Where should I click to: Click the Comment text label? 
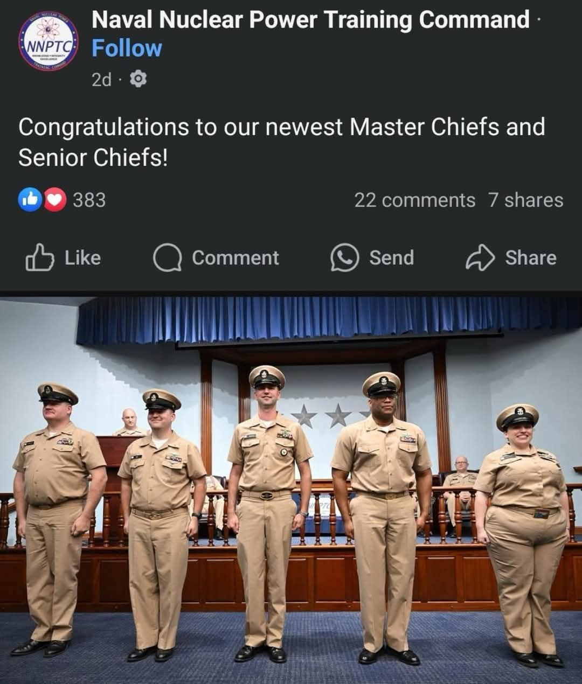point(235,257)
